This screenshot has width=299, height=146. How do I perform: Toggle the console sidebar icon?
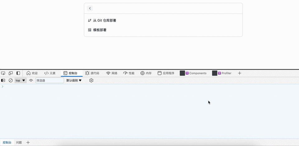(x=3, y=80)
